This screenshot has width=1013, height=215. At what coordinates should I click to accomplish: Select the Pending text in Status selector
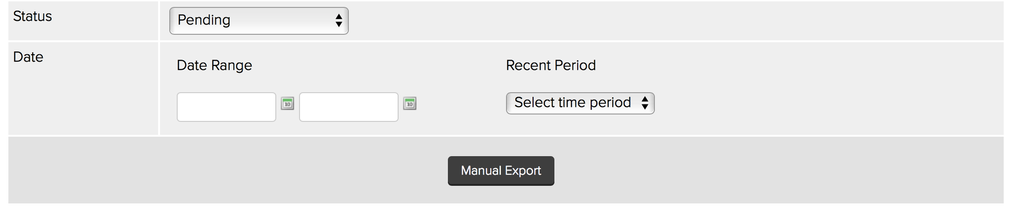(204, 20)
